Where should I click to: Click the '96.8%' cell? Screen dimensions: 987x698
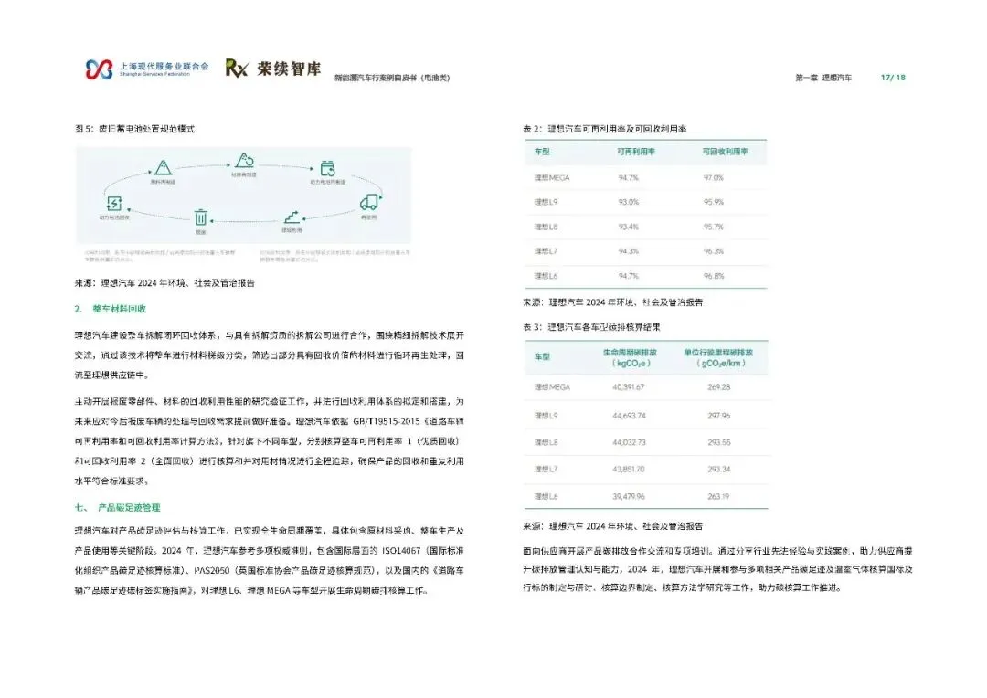pyautogui.click(x=713, y=276)
